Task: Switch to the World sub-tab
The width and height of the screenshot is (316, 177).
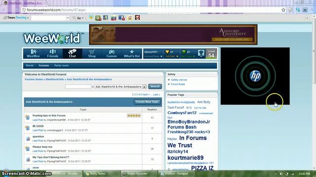Action: [x=30, y=65]
